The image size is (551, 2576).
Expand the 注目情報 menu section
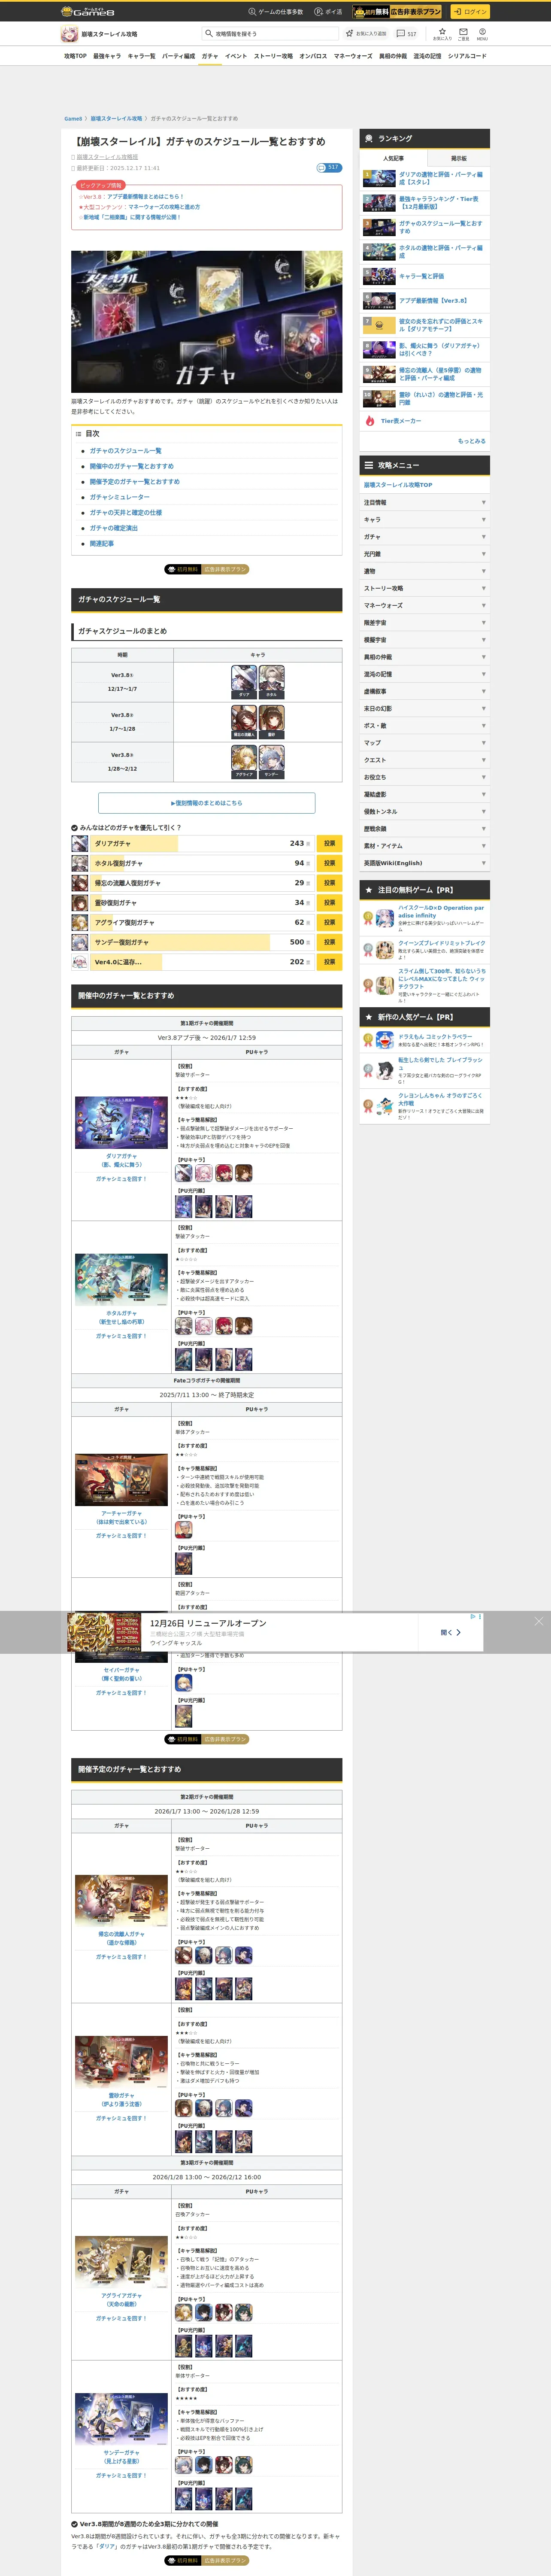point(425,503)
